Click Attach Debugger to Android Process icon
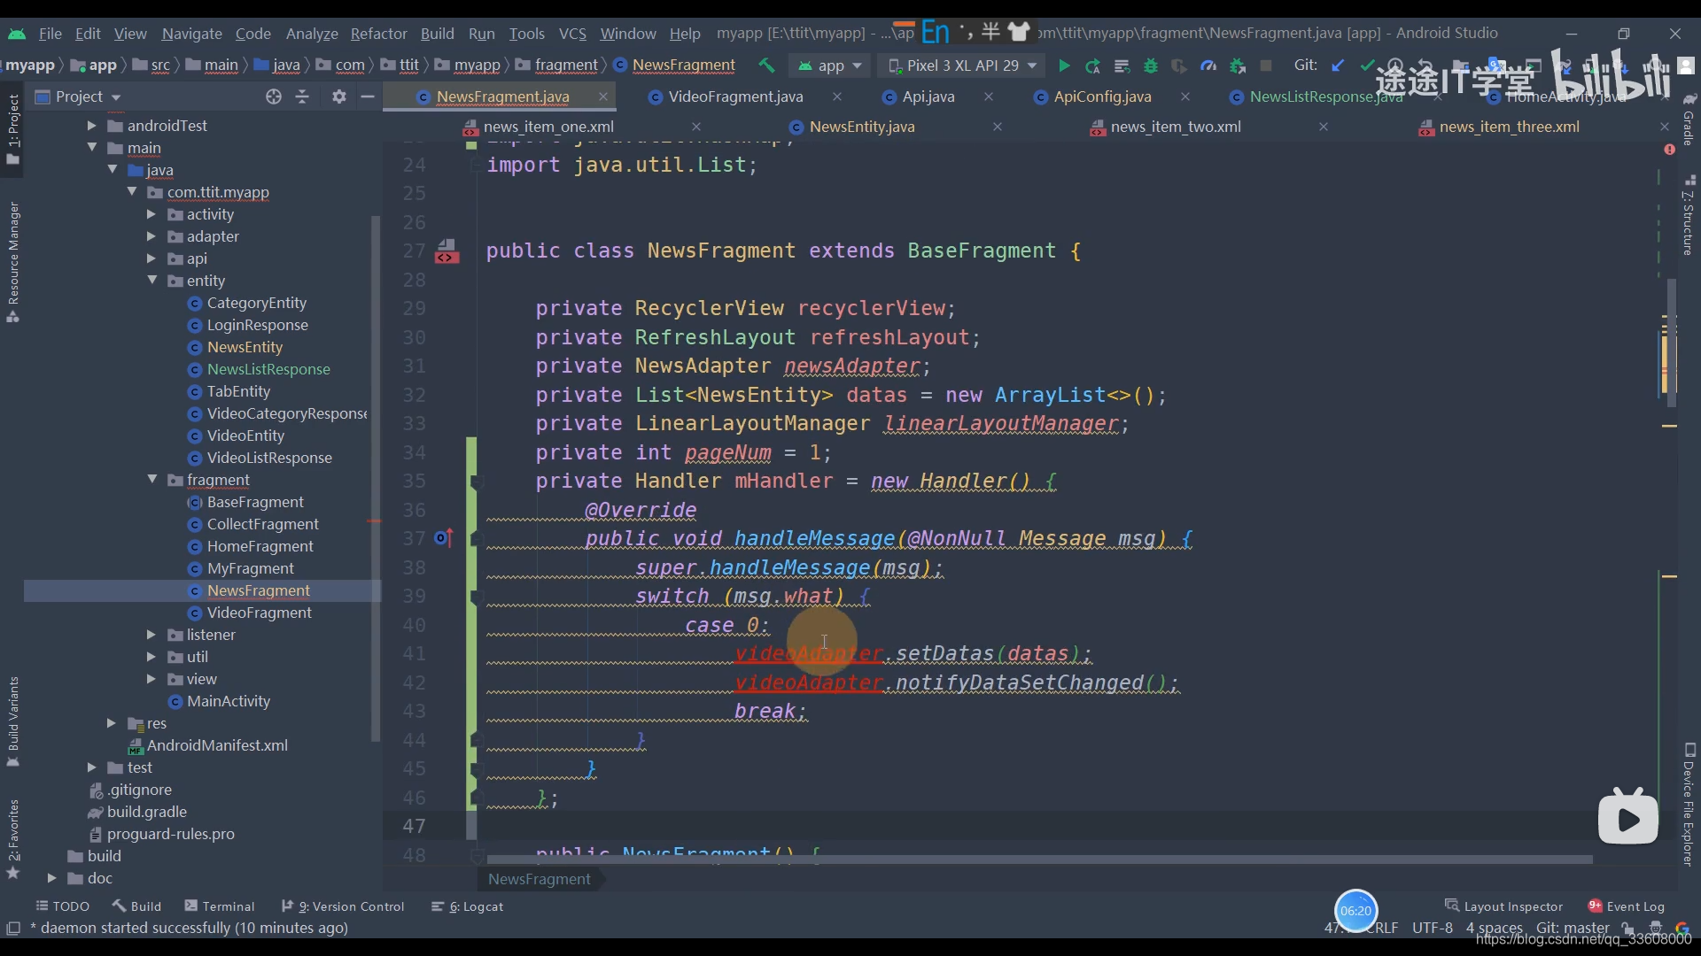The width and height of the screenshot is (1701, 956). (x=1238, y=66)
